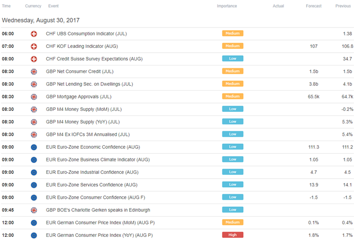Open the CHF UBS Consumption Indicator (JUL) event

tap(86, 34)
